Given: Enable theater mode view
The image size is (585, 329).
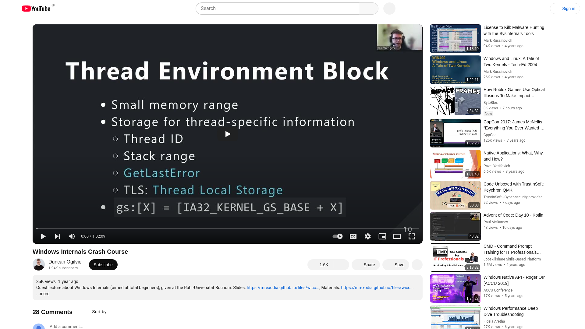Looking at the screenshot, I should pos(397,236).
